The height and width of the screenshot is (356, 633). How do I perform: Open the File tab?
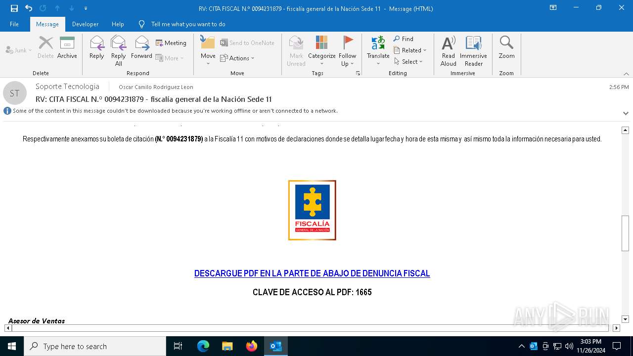click(14, 24)
